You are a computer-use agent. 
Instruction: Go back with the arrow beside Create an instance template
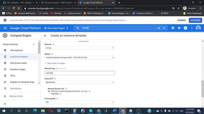coord(45,36)
